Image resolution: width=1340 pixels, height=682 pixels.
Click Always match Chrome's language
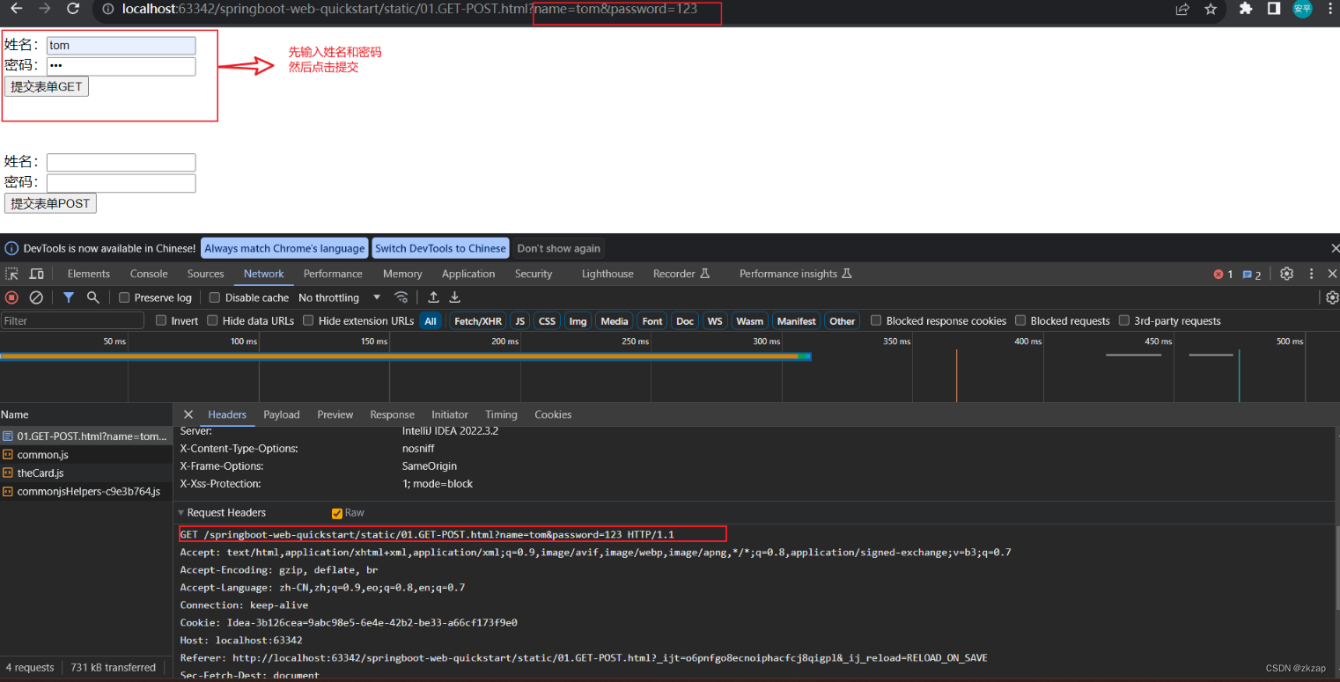click(x=284, y=248)
